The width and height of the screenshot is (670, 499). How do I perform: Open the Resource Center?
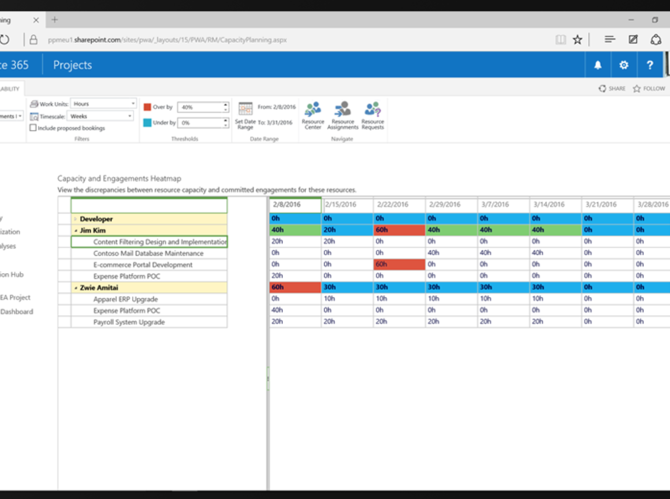(313, 116)
